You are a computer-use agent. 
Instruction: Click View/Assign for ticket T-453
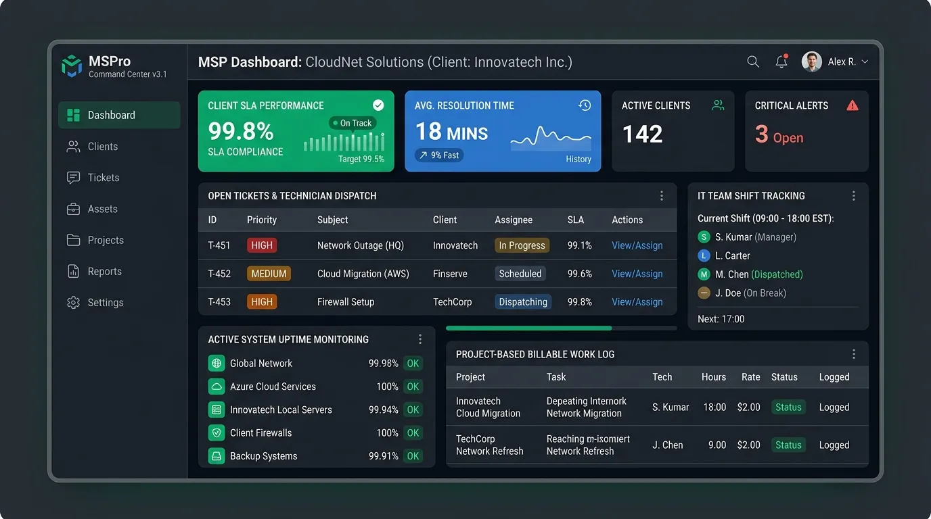click(637, 302)
